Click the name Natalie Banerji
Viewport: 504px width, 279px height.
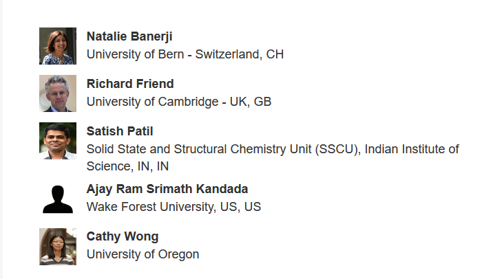click(x=129, y=36)
